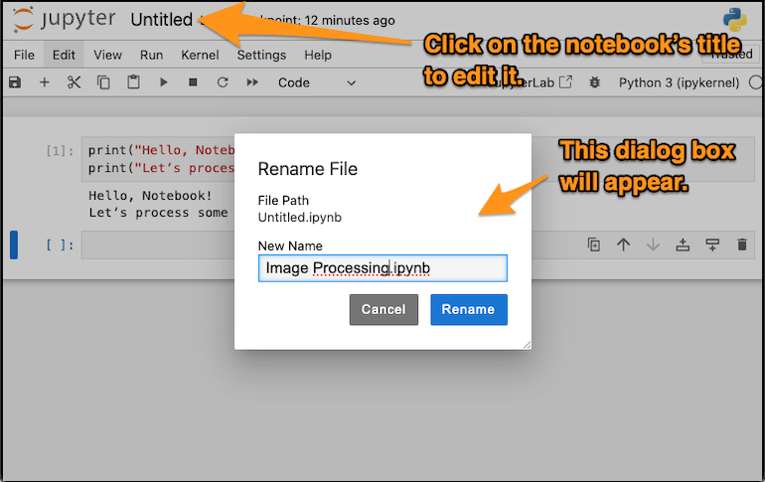765x482 pixels.
Task: Copy the selected cell icon
Action: click(x=103, y=81)
